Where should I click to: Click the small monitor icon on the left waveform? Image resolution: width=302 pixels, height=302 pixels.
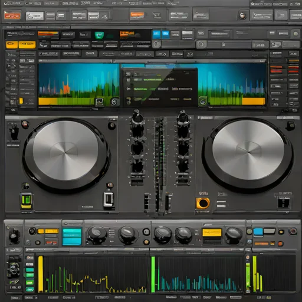(100, 101)
